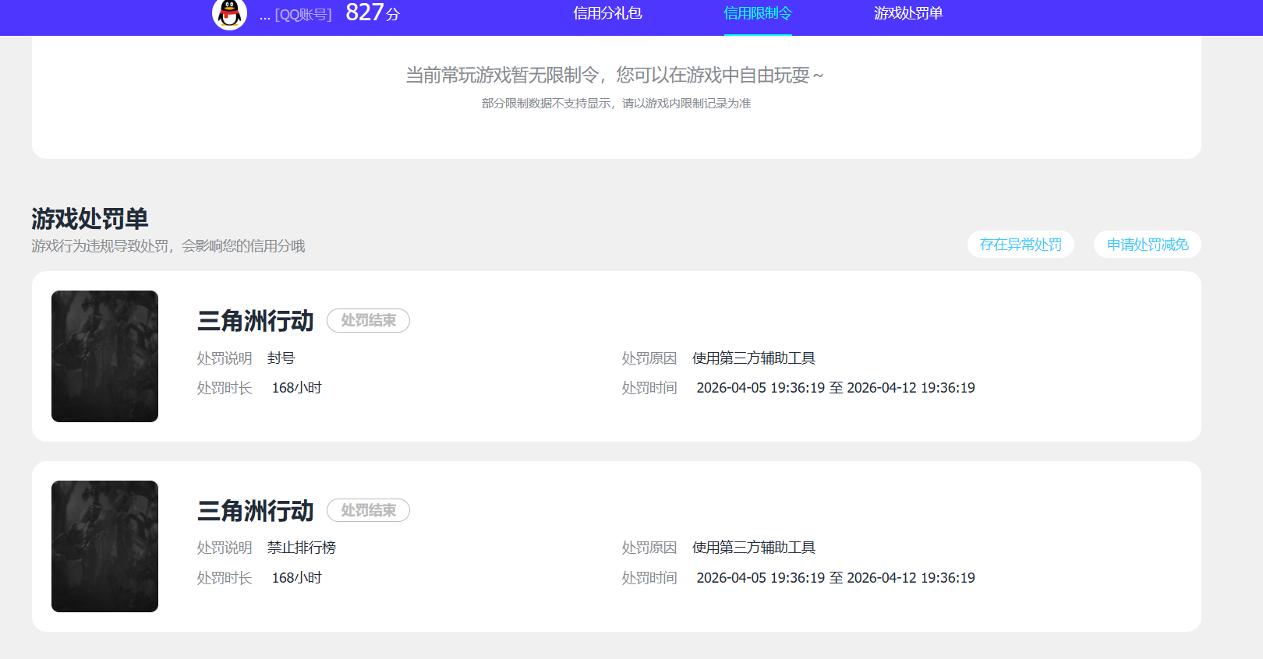Viewport: 1263px width, 659px height.
Task: Click the 168小时 duration on the 禁止排行榜 card
Action: click(x=296, y=578)
